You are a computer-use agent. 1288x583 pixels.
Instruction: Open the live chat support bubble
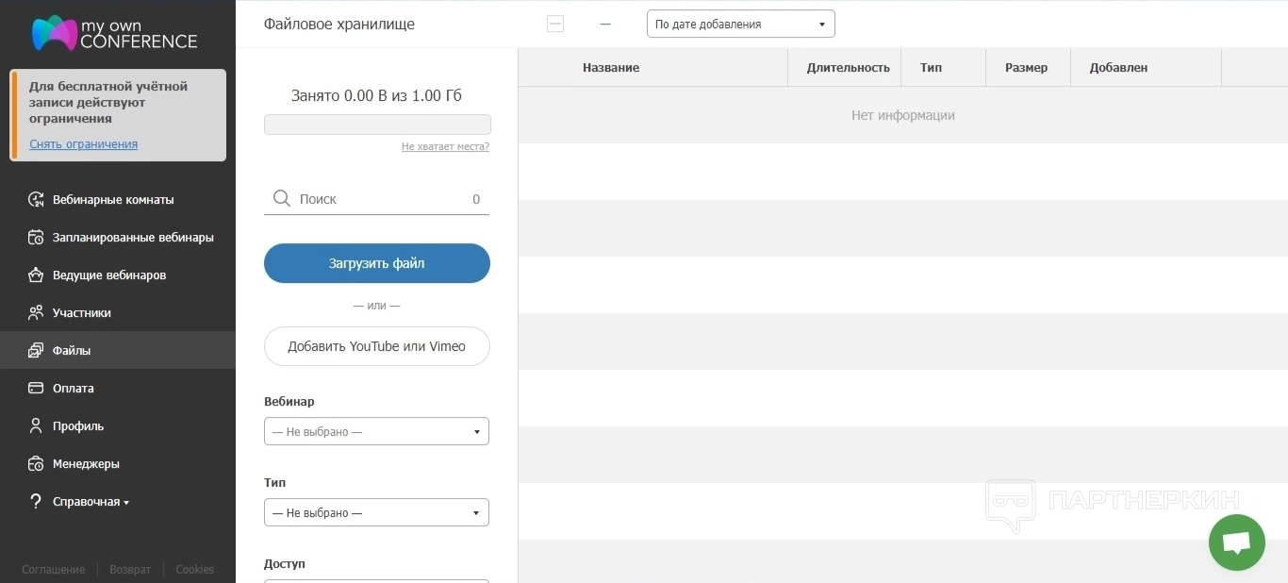coord(1236,542)
